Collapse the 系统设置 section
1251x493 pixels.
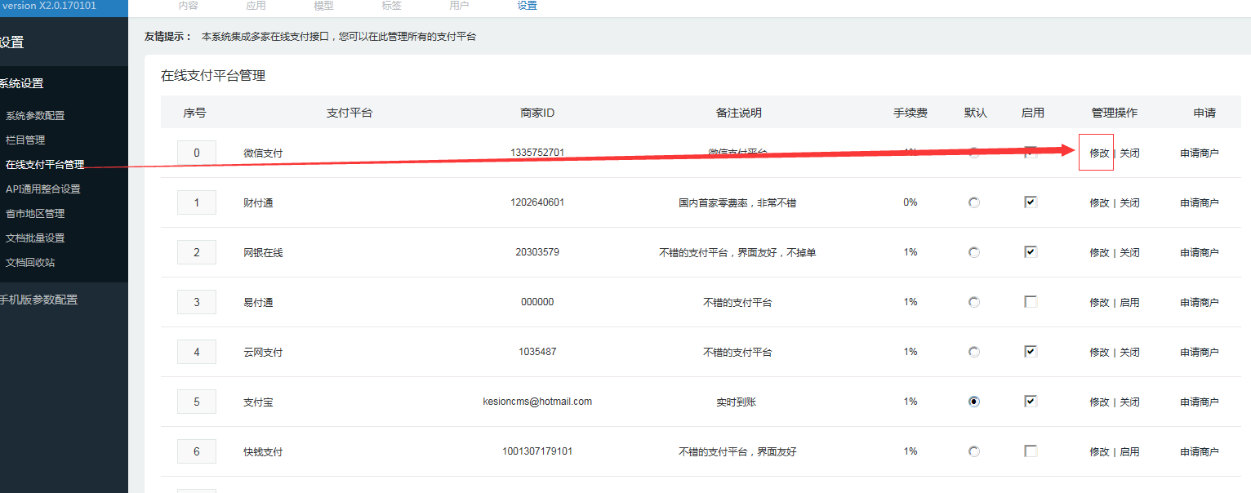tap(20, 82)
